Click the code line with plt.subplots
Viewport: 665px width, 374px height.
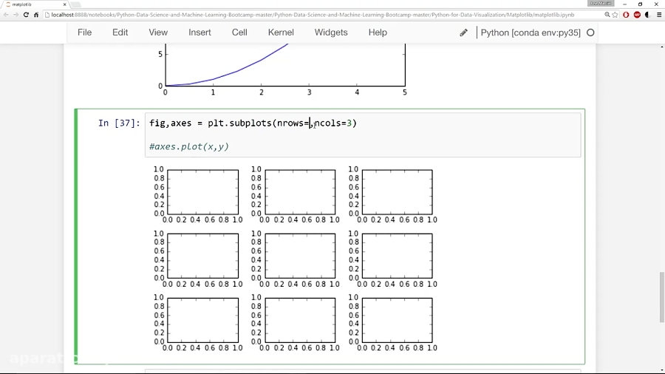(x=253, y=123)
